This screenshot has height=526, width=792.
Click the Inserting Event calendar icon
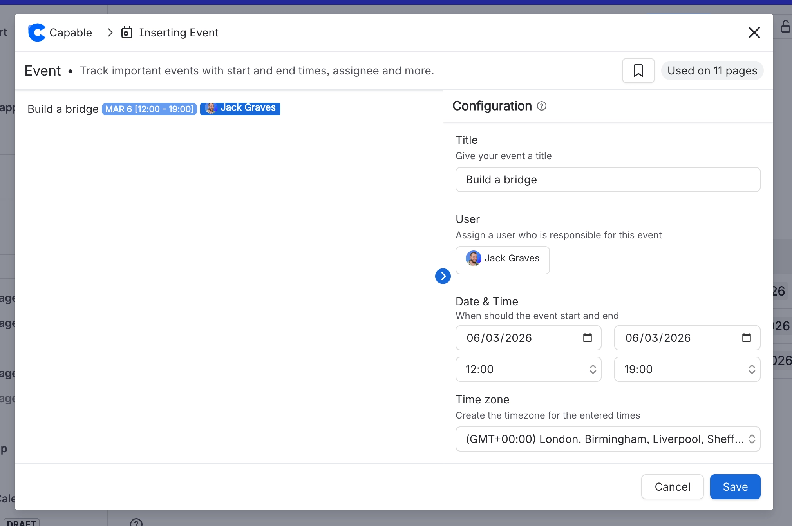click(x=127, y=33)
